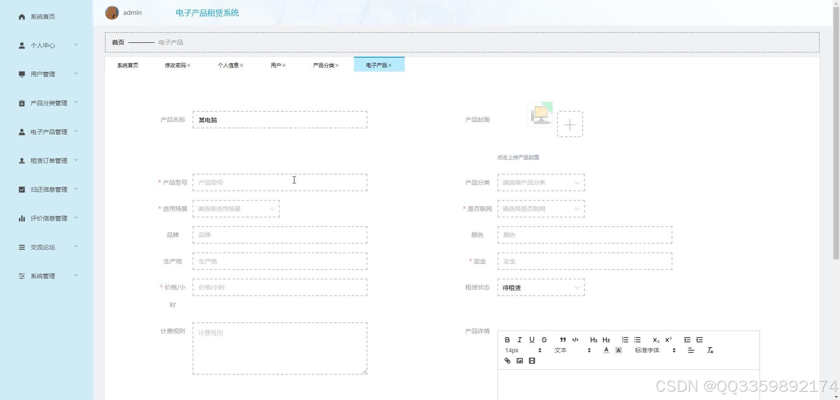Expand 用户管理 sidebar menu
The image size is (840, 400).
click(46, 74)
